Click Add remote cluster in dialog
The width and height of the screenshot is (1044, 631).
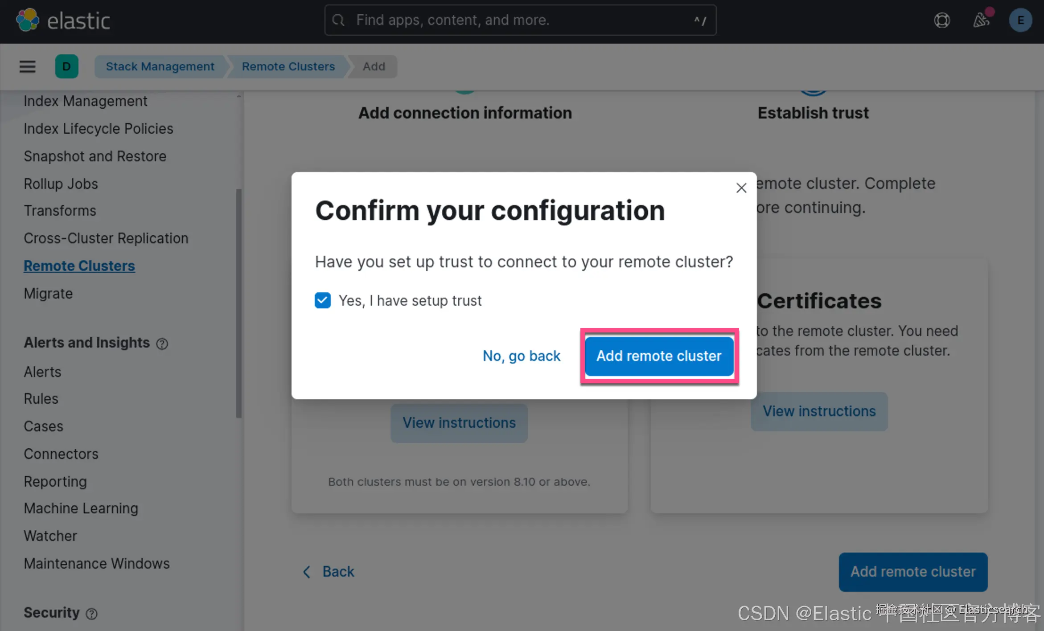pyautogui.click(x=659, y=356)
